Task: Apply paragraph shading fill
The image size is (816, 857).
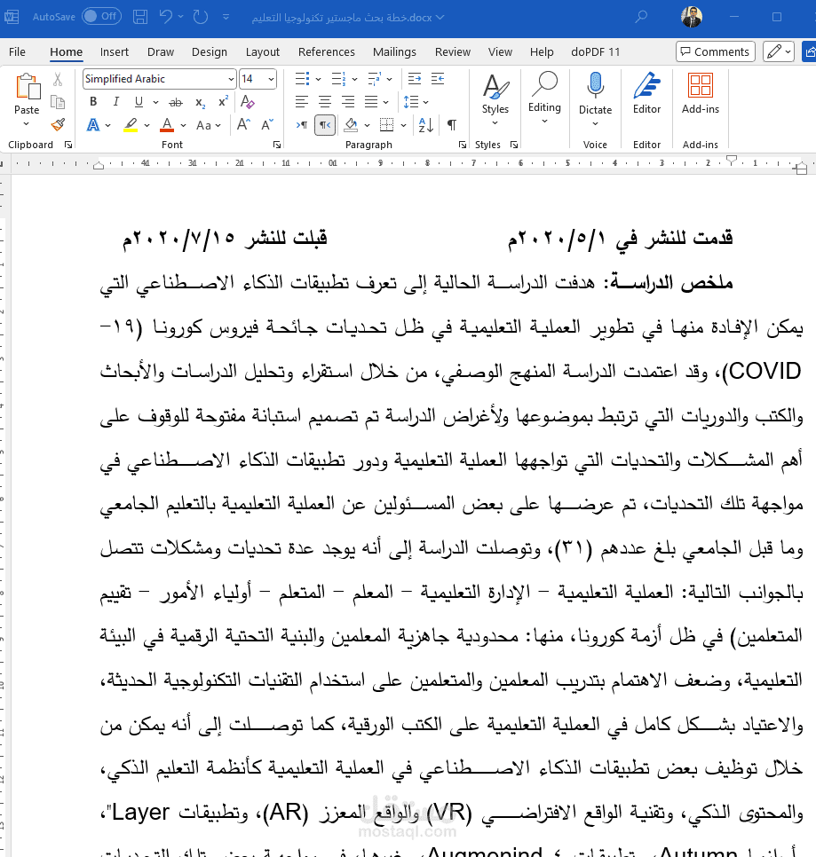Action: (x=351, y=125)
